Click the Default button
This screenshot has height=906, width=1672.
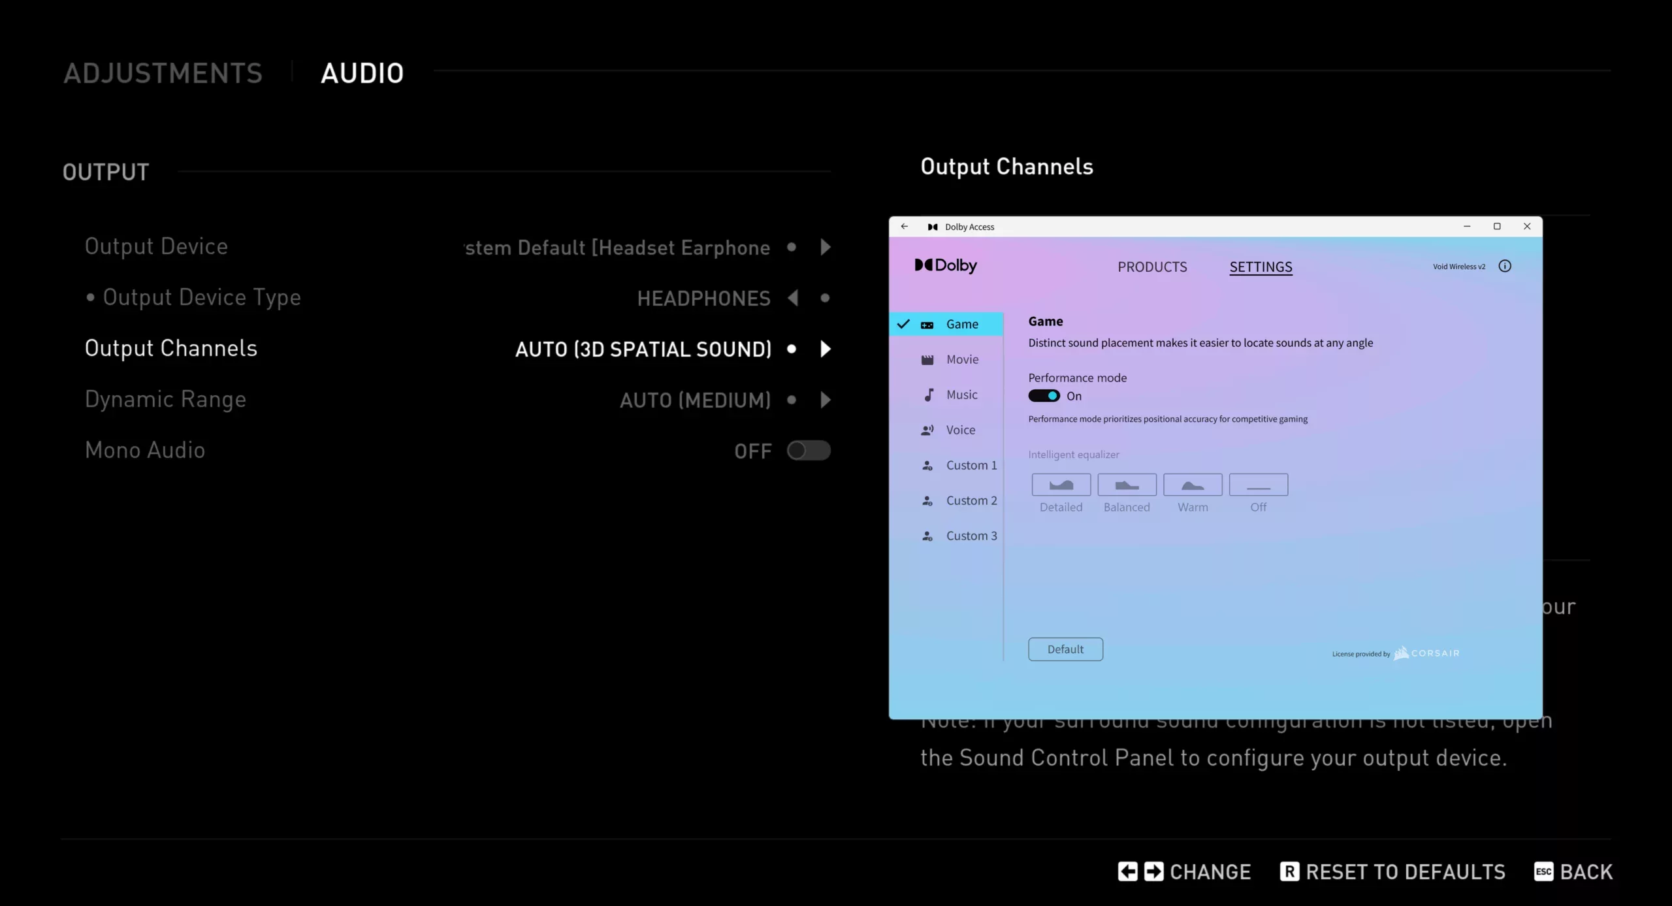pyautogui.click(x=1065, y=649)
